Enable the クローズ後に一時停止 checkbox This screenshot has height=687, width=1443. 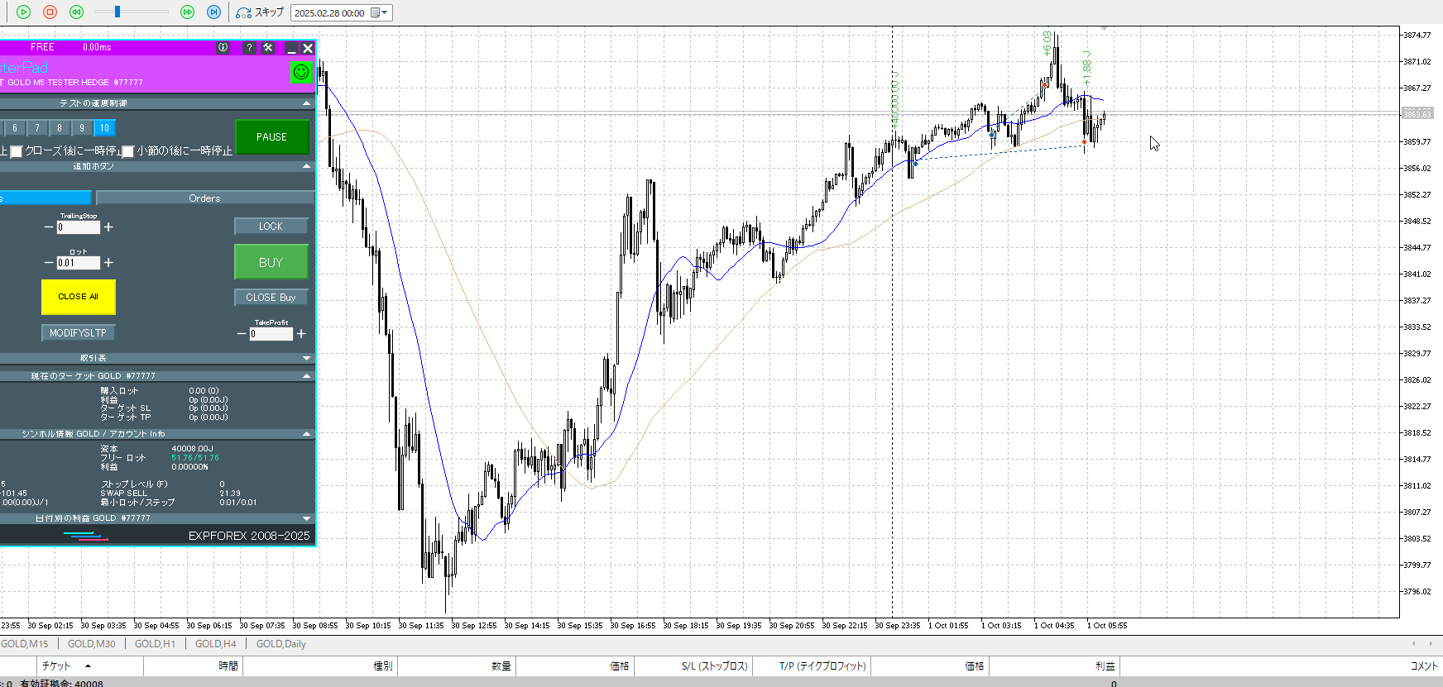click(x=16, y=151)
